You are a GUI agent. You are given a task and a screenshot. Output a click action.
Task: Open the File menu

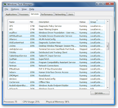click(6, 9)
